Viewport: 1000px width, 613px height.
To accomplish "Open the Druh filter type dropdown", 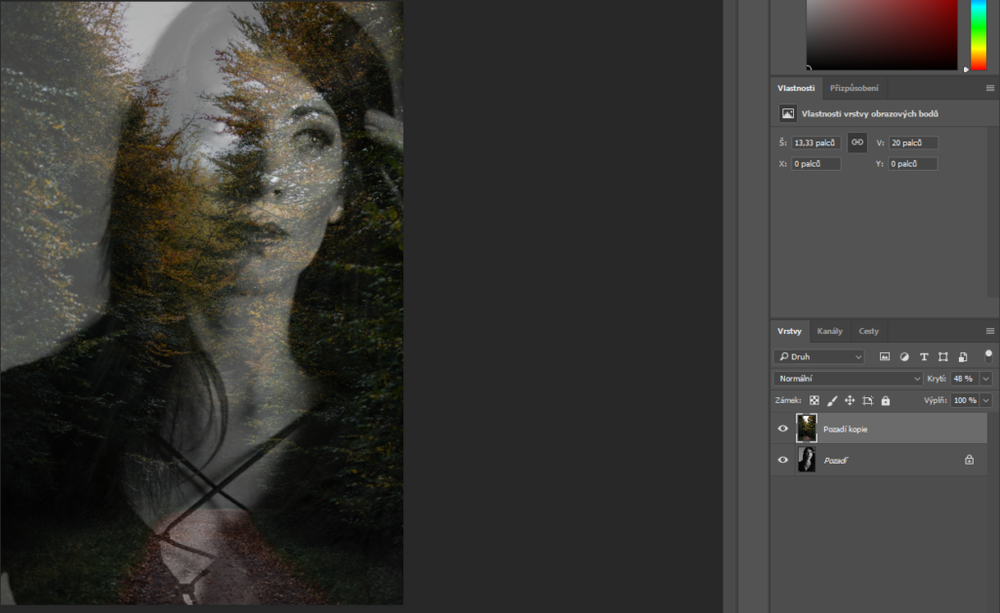I will tap(819, 357).
